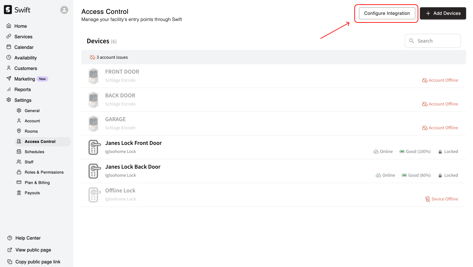Go to Roles & Permissions settings

[x=44, y=172]
